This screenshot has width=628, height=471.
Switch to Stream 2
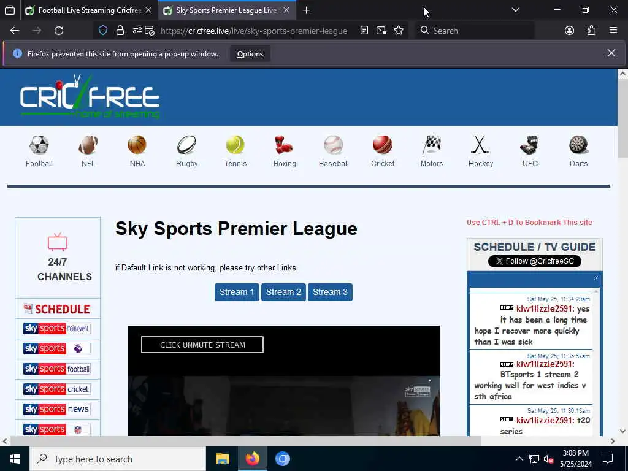click(x=283, y=292)
